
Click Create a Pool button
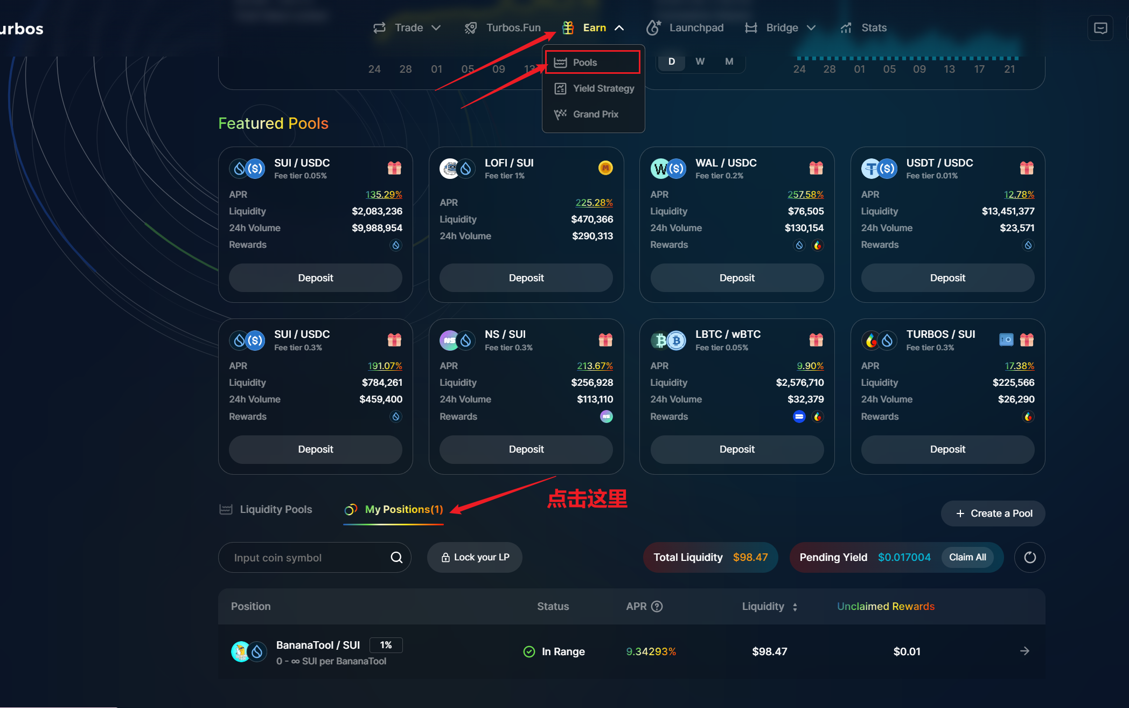[993, 513]
